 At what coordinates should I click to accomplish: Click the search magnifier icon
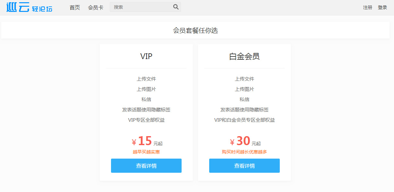(x=176, y=7)
